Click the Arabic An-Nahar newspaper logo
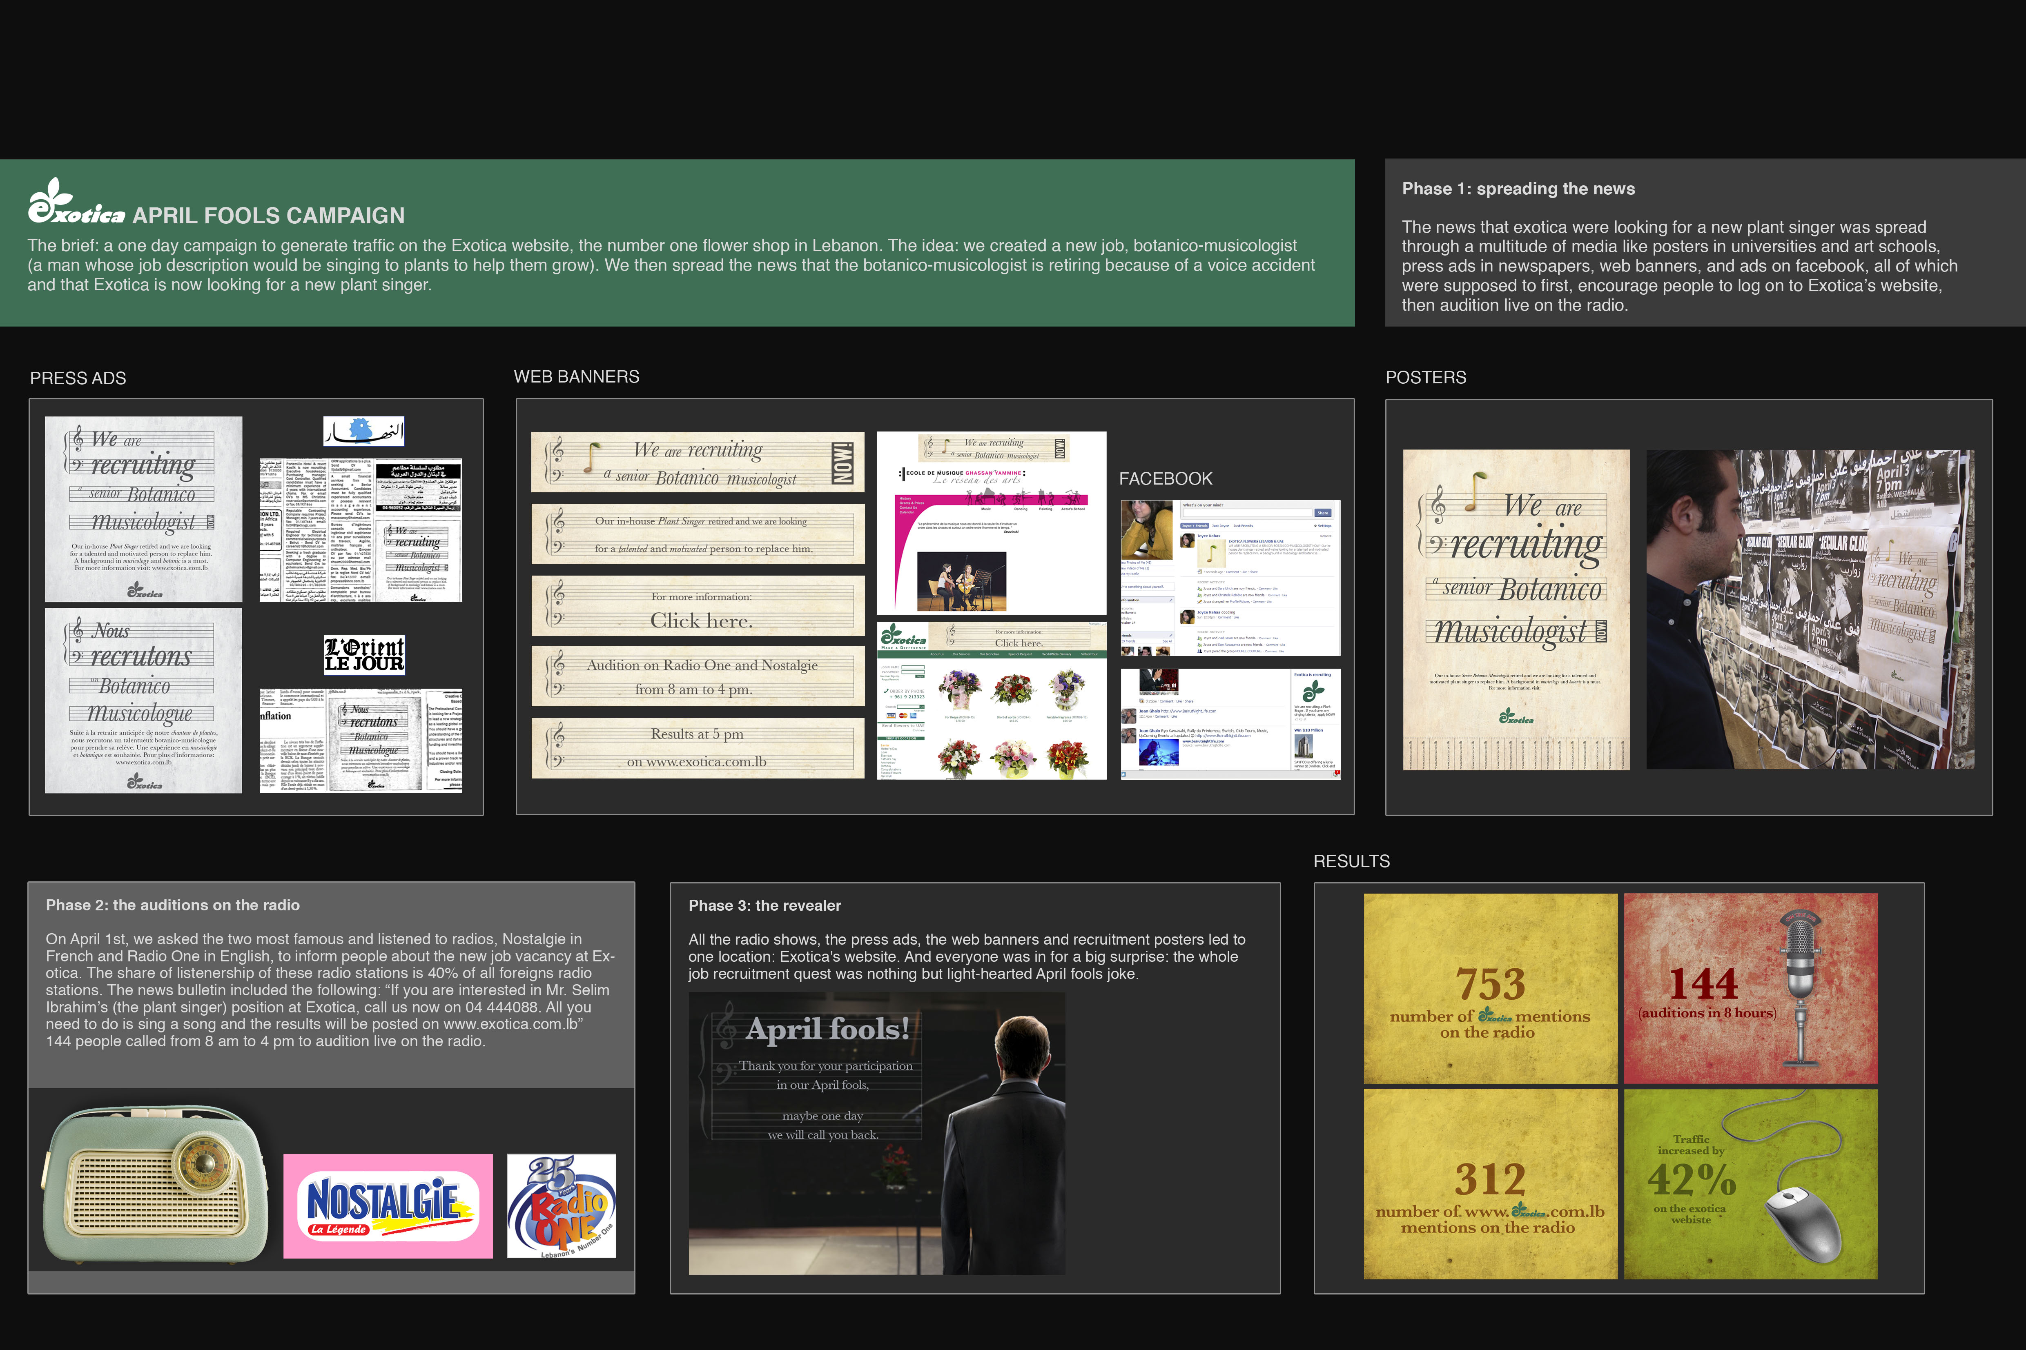Image resolution: width=2026 pixels, height=1350 pixels. 363,431
